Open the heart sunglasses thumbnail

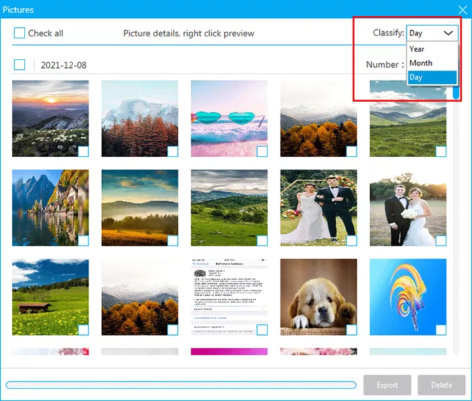coord(229,118)
